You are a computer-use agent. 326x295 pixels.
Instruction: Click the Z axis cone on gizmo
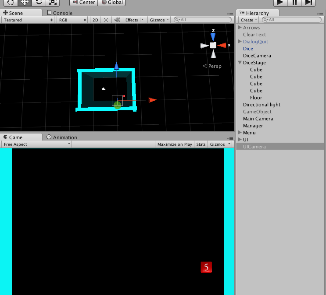[213, 37]
